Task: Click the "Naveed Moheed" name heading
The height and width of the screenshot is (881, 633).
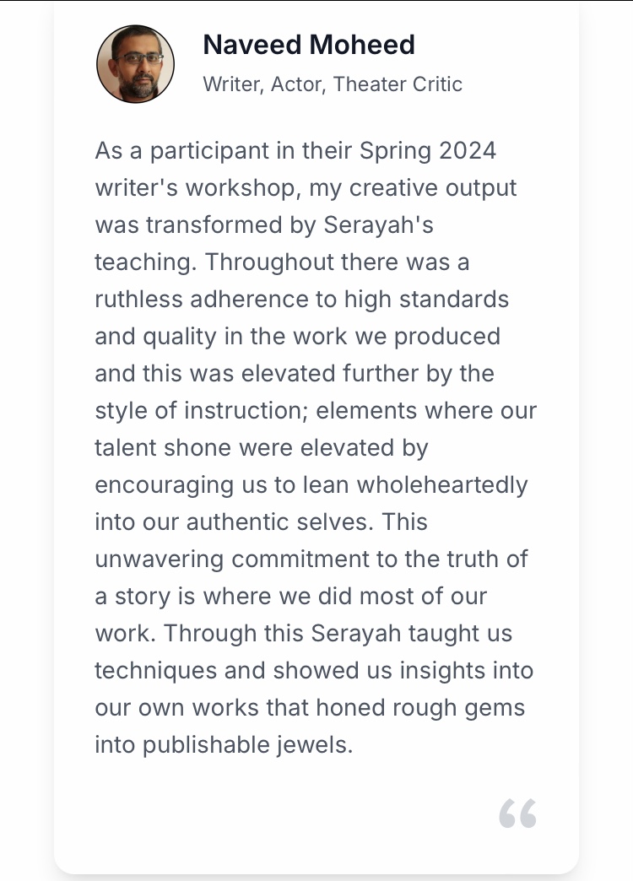Action: [x=309, y=45]
